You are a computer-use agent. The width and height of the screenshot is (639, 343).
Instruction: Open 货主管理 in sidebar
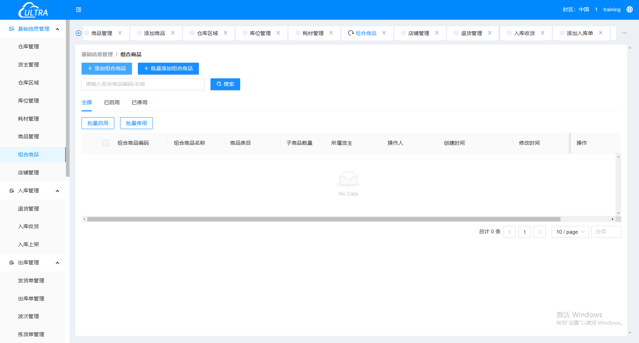28,65
